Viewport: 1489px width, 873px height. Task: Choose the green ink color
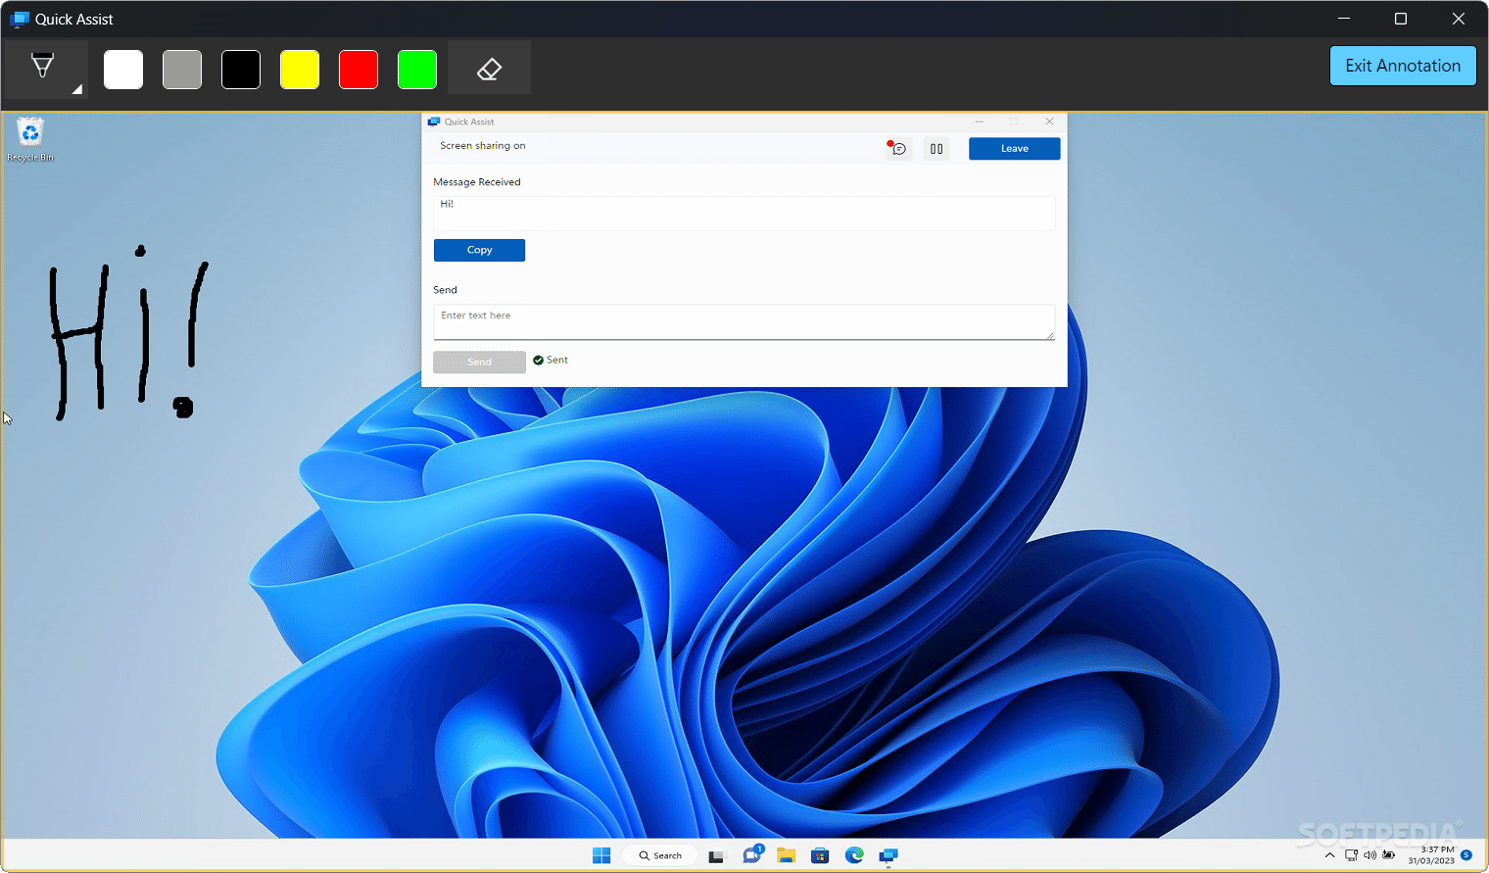pyautogui.click(x=417, y=70)
